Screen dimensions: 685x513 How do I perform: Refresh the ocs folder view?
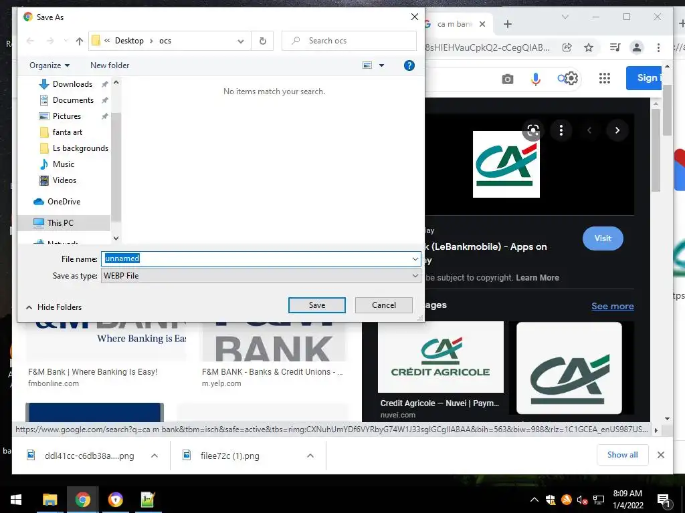click(x=262, y=41)
